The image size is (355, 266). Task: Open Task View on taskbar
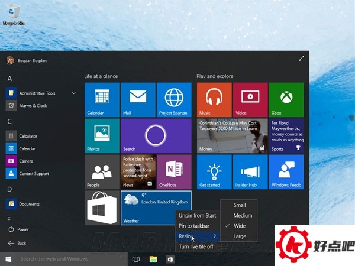pyautogui.click(x=136, y=259)
